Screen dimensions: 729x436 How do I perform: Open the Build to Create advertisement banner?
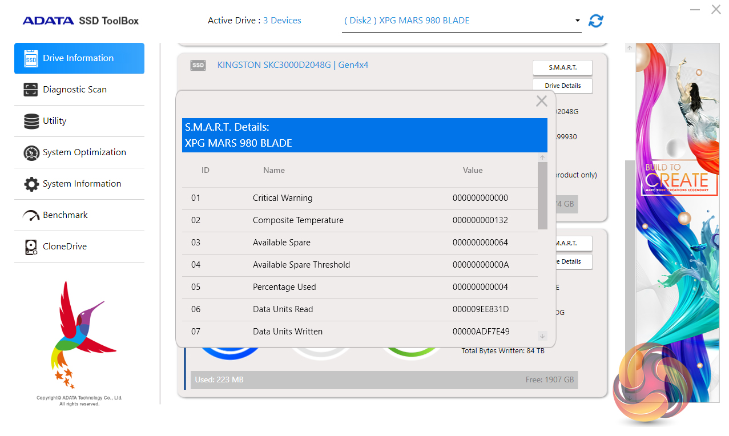click(x=677, y=223)
